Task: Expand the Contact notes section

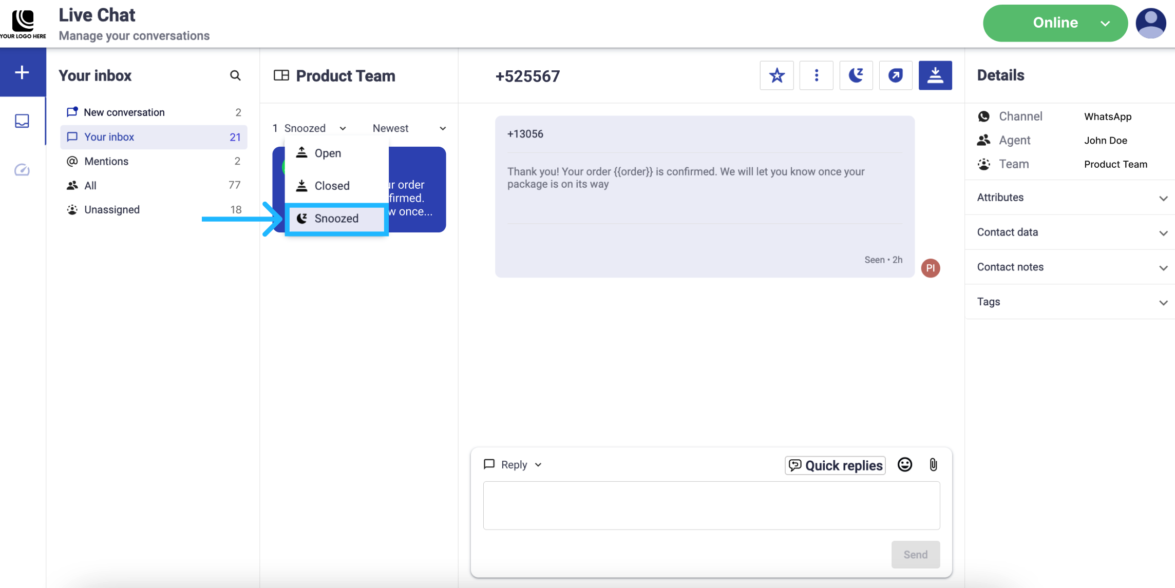Action: tap(1070, 267)
